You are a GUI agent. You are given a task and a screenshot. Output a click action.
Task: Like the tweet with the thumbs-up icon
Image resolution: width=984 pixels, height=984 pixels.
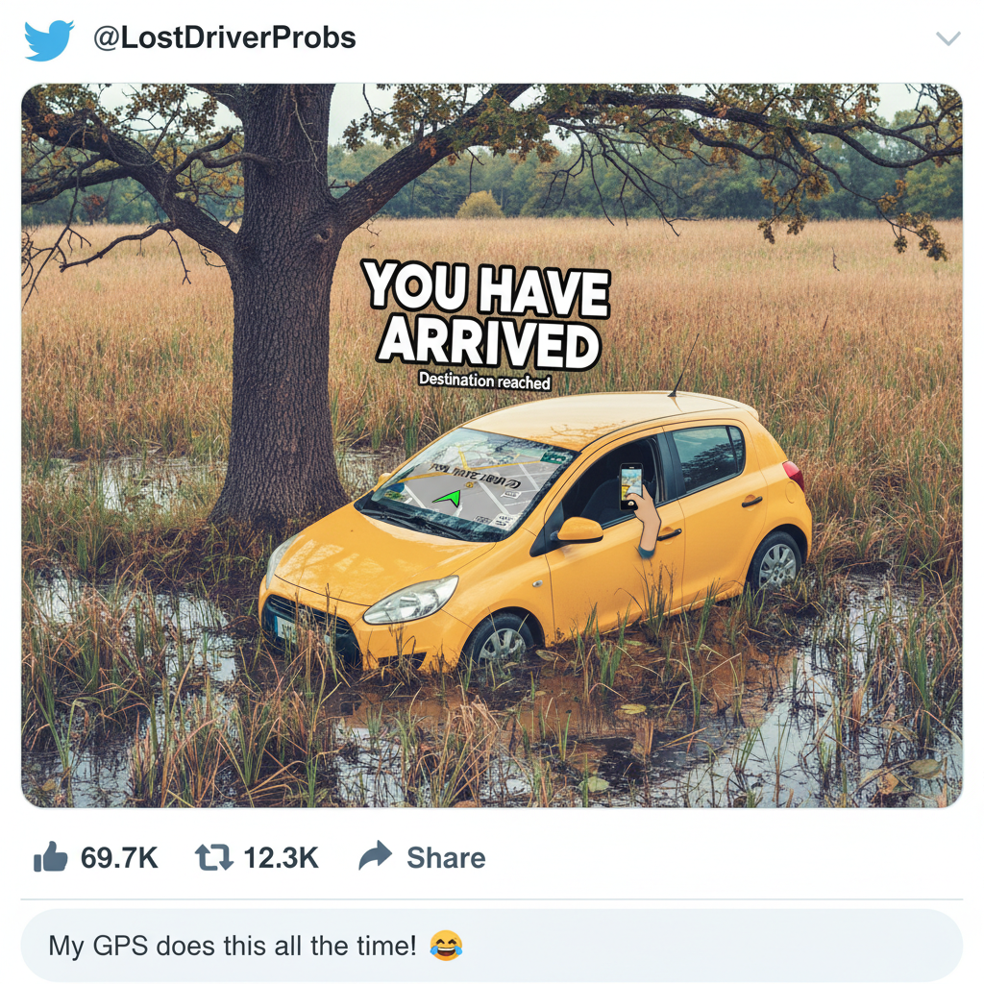click(x=50, y=857)
